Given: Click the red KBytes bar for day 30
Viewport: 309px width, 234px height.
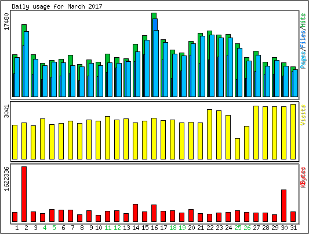Looking at the screenshot, I should coord(283,206).
